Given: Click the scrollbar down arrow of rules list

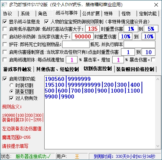Looking at the screenshot, I should (158, 146).
